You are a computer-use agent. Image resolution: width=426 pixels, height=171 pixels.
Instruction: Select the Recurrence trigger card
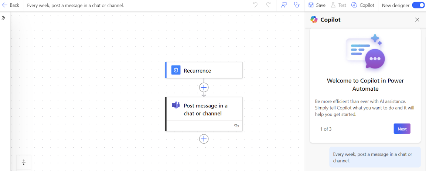[x=204, y=70]
